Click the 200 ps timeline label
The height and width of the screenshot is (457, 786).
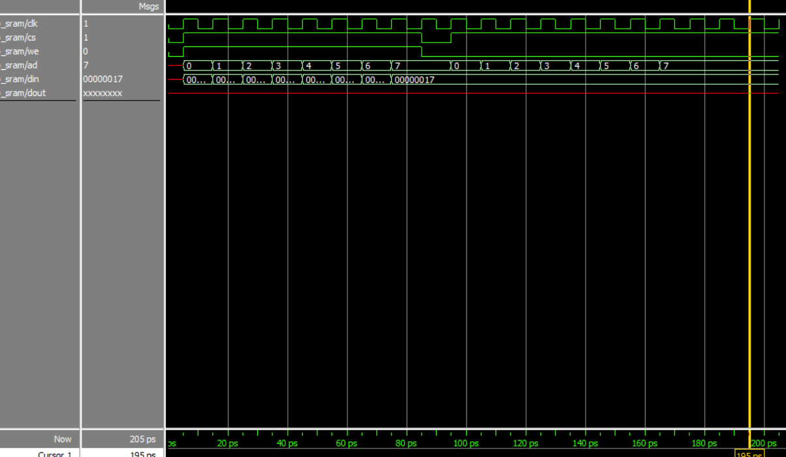coord(764,443)
